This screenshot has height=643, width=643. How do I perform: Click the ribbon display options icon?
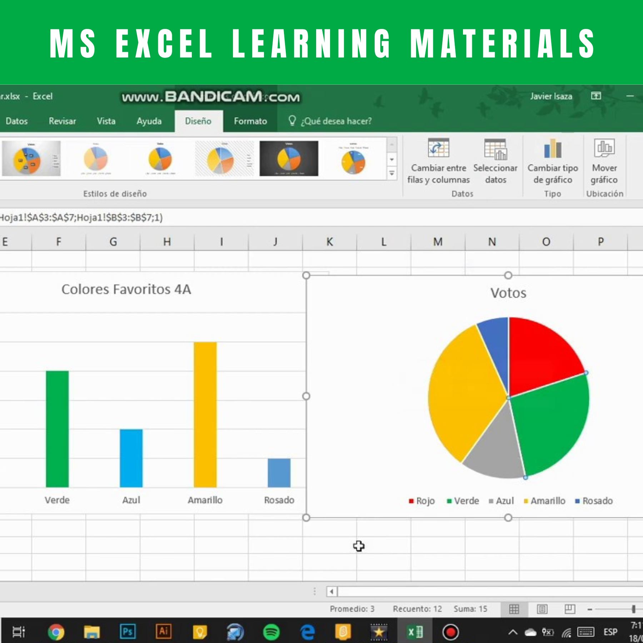coord(596,96)
